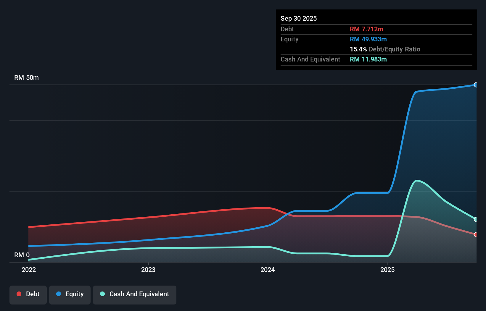The image size is (486, 311).
Task: Select the Debt endpoint marker on the chart
Action: pos(476,234)
